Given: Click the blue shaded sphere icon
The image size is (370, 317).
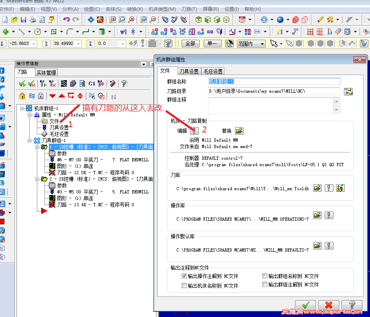Looking at the screenshot, I should point(280,20).
